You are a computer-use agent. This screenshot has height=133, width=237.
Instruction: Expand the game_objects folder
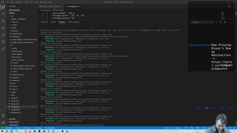[17, 54]
